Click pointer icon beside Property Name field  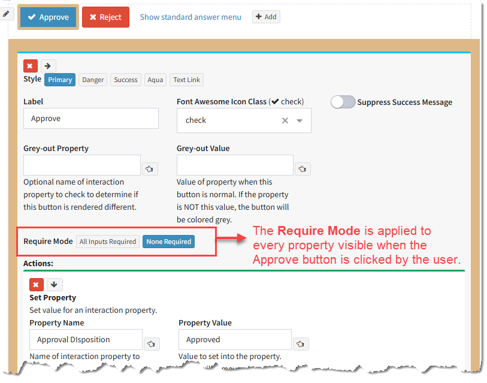(152, 344)
